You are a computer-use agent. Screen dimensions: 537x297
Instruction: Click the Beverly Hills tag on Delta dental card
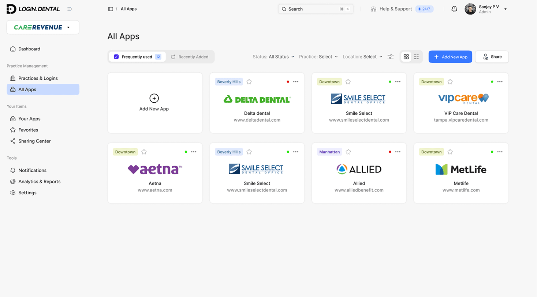coord(229,82)
